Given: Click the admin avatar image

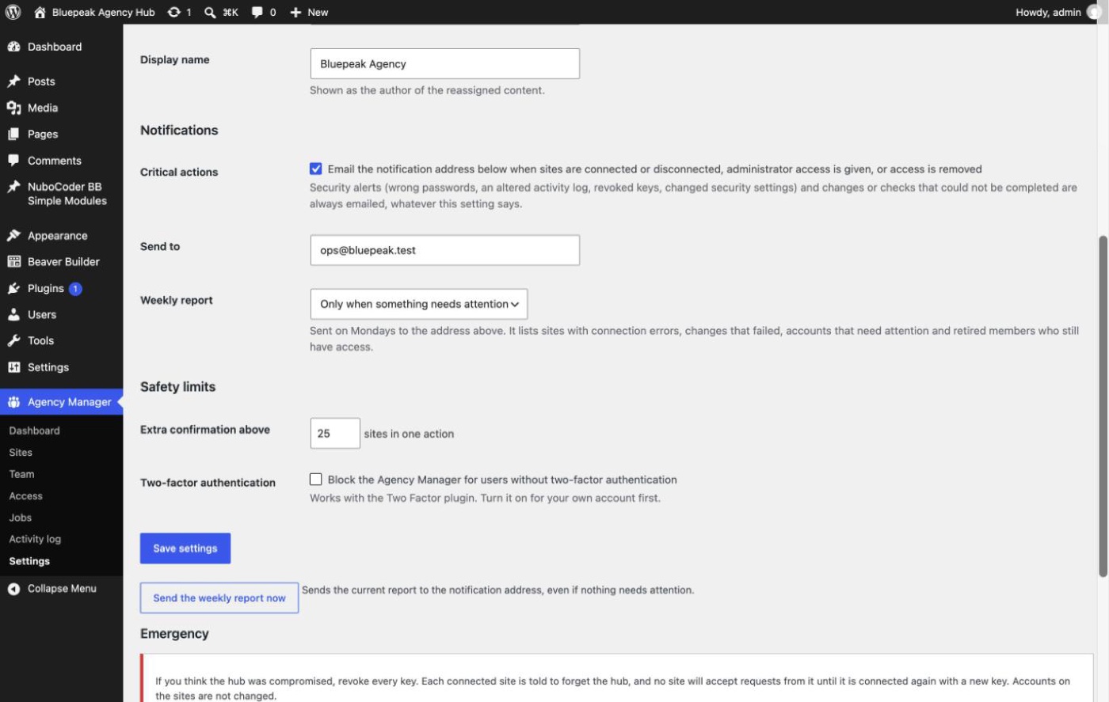Looking at the screenshot, I should (x=1096, y=12).
